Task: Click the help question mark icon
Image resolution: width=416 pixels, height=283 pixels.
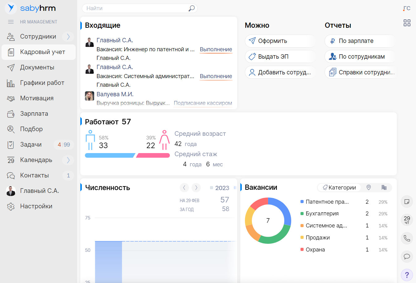Action: 407,275
